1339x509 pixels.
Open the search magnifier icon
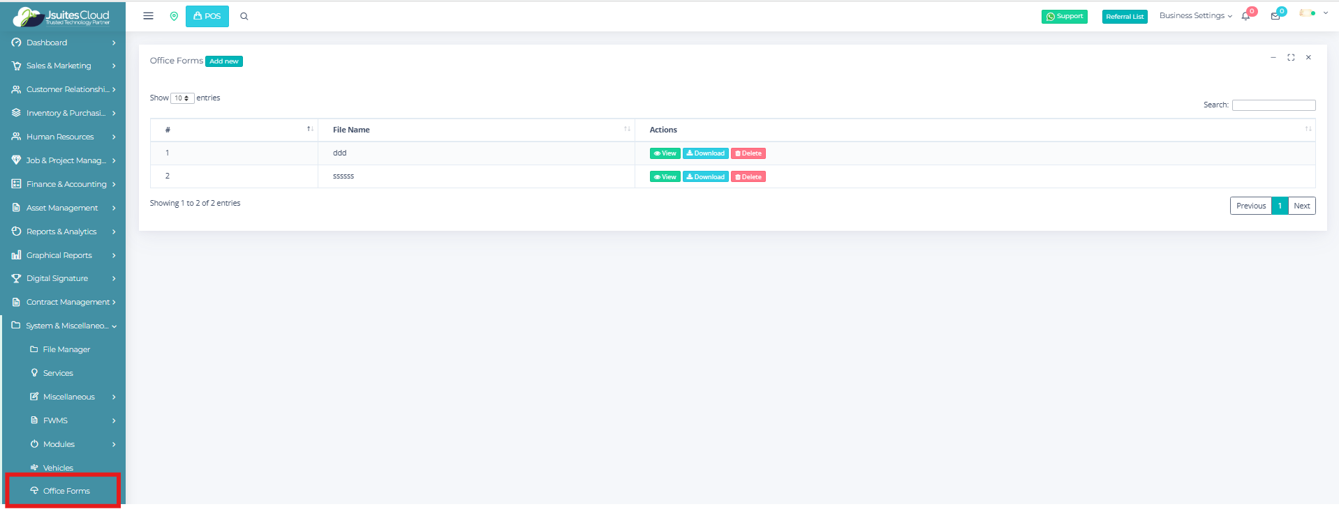point(244,16)
